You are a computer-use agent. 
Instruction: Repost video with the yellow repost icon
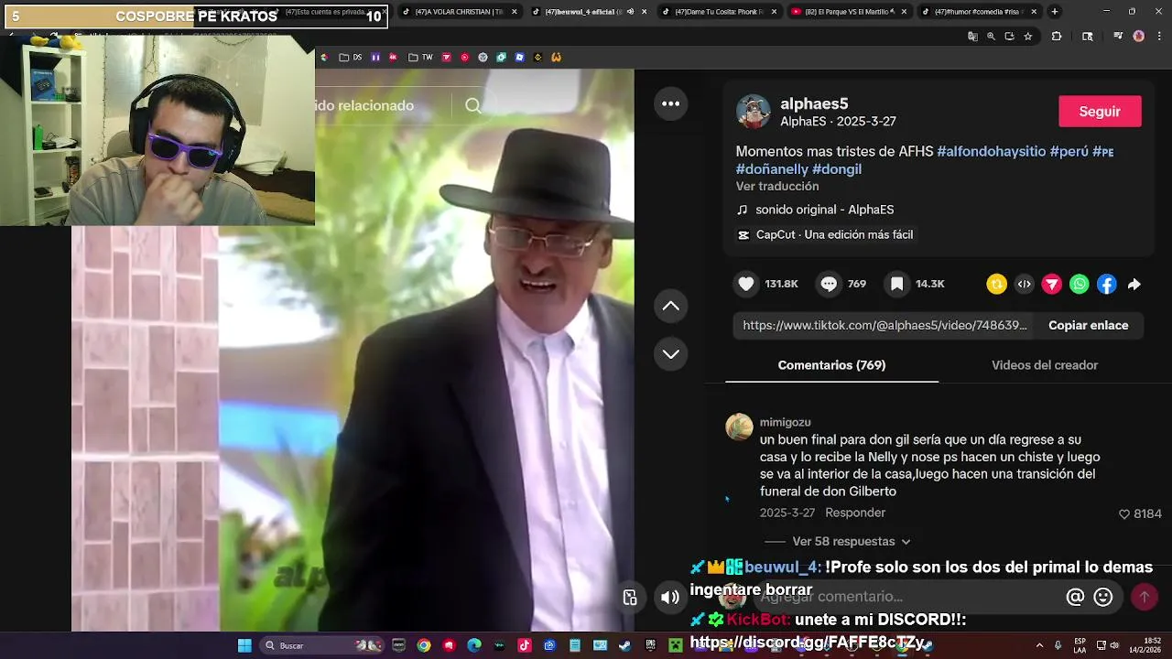point(996,285)
